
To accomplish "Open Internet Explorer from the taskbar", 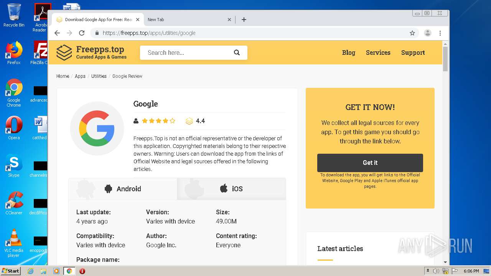I will [x=30, y=271].
